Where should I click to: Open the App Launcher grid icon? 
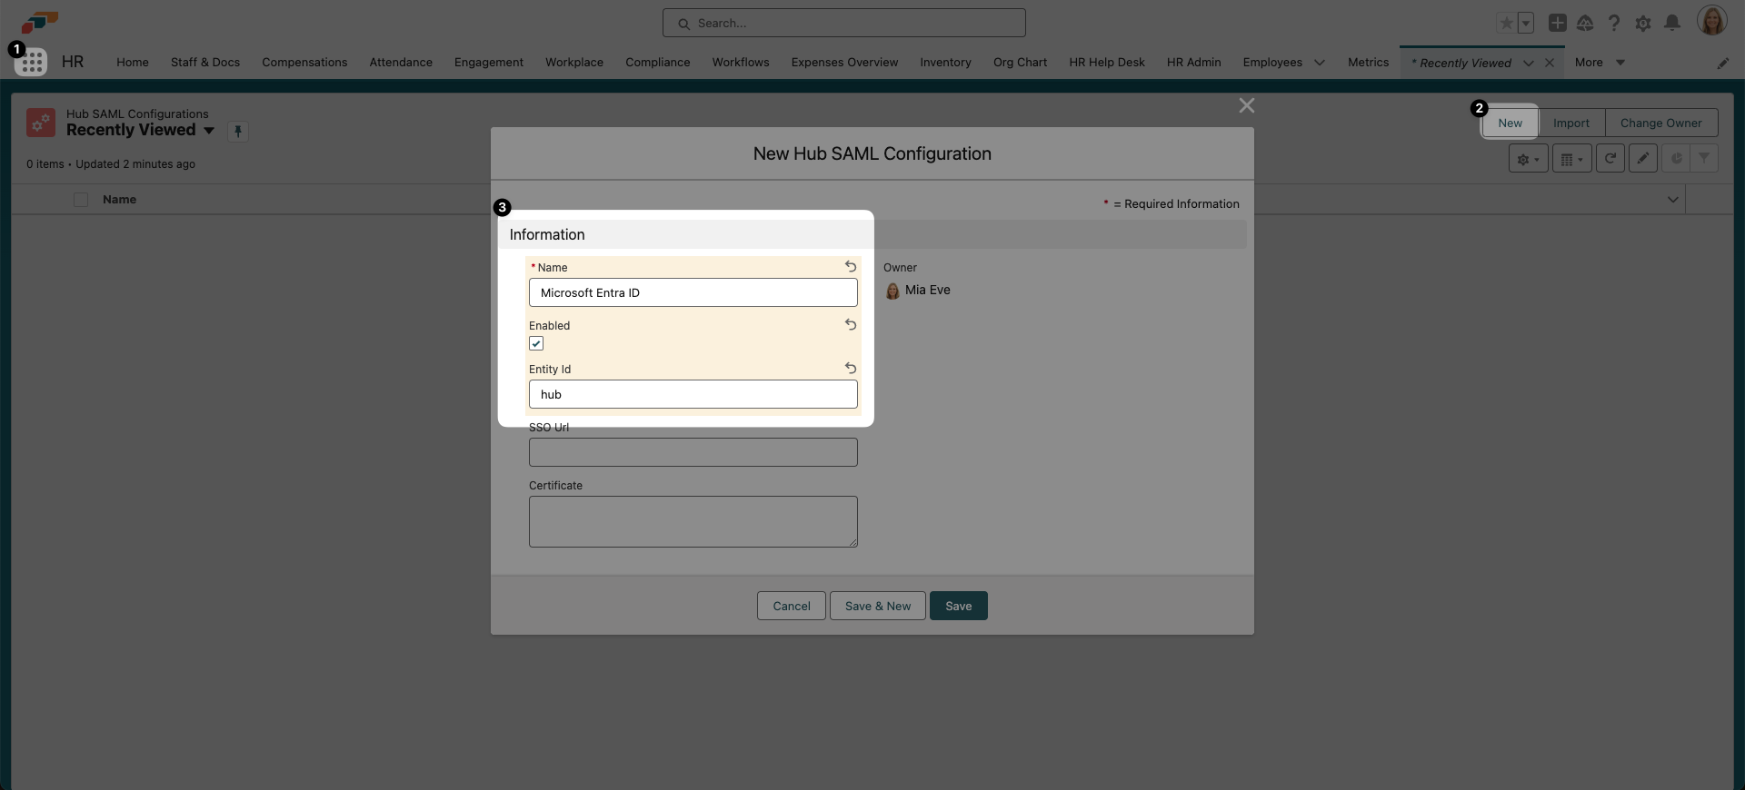coord(31,62)
